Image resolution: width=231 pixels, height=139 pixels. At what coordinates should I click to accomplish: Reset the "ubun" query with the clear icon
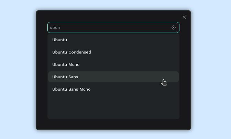tap(174, 27)
